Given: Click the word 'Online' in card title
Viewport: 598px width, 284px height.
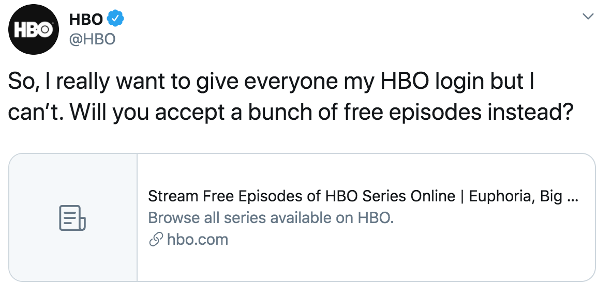Looking at the screenshot, I should click(432, 196).
